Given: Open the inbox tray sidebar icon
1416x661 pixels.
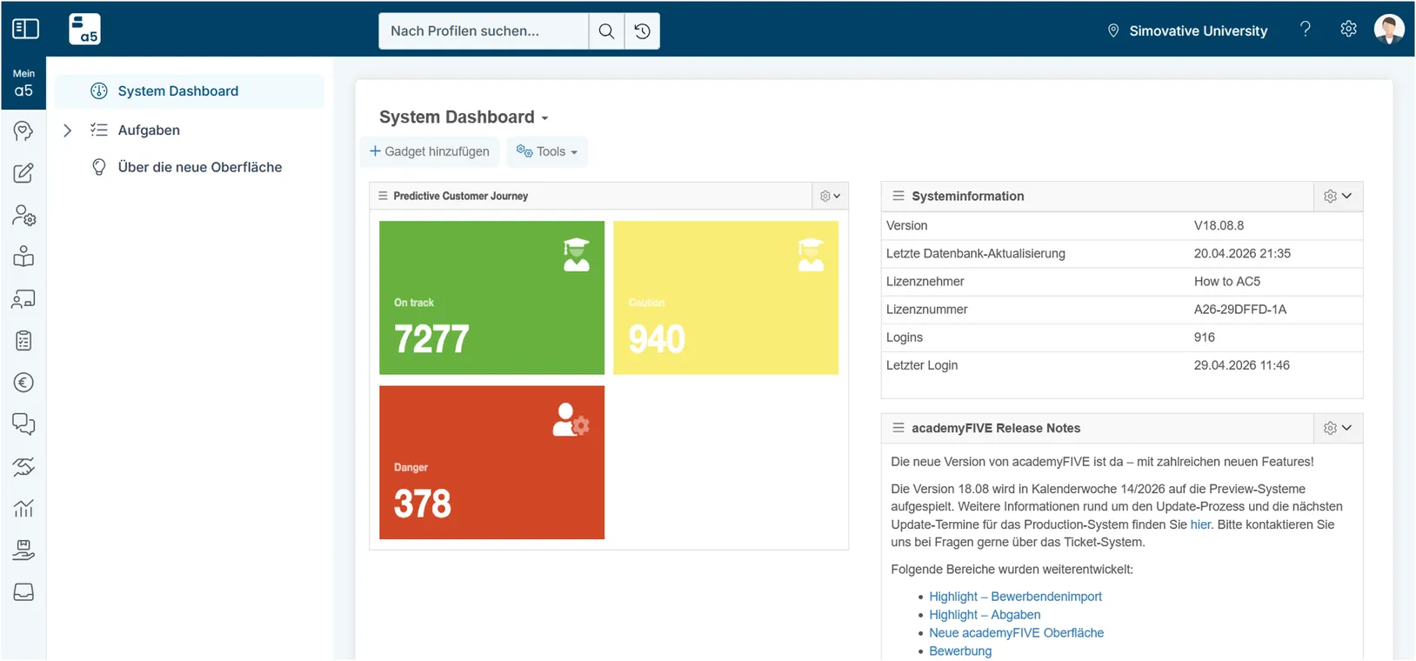Looking at the screenshot, I should [23, 592].
